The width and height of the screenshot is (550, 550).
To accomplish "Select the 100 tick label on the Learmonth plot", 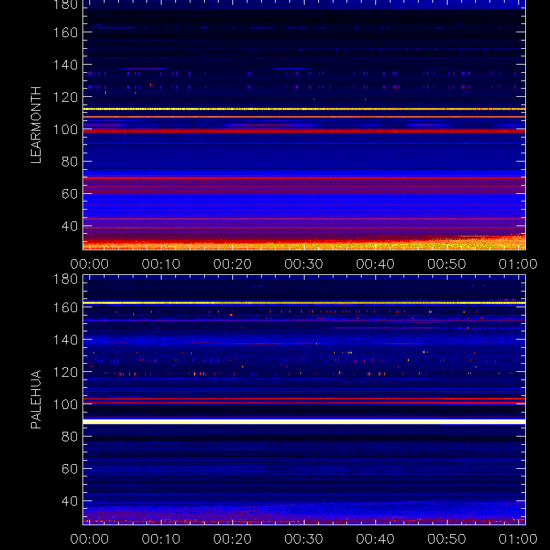I will point(65,129).
